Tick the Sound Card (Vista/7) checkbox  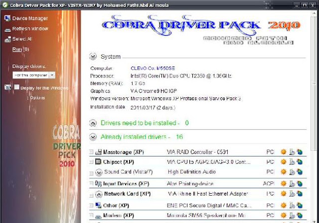[91, 173]
